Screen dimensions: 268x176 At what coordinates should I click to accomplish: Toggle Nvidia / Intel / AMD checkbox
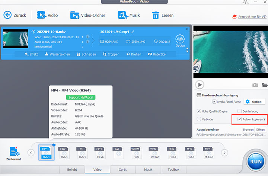tap(214, 102)
